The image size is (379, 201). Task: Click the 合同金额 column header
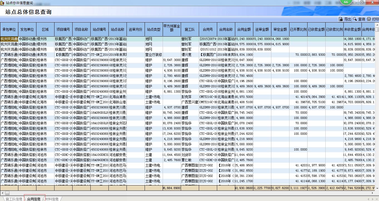pyautogui.click(x=244, y=29)
